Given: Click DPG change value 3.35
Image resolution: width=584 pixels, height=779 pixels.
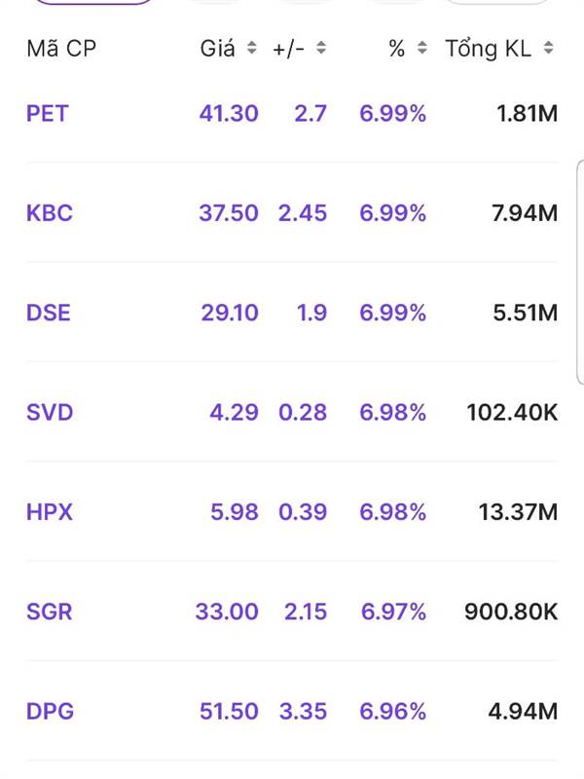Looking at the screenshot, I should [x=303, y=712].
